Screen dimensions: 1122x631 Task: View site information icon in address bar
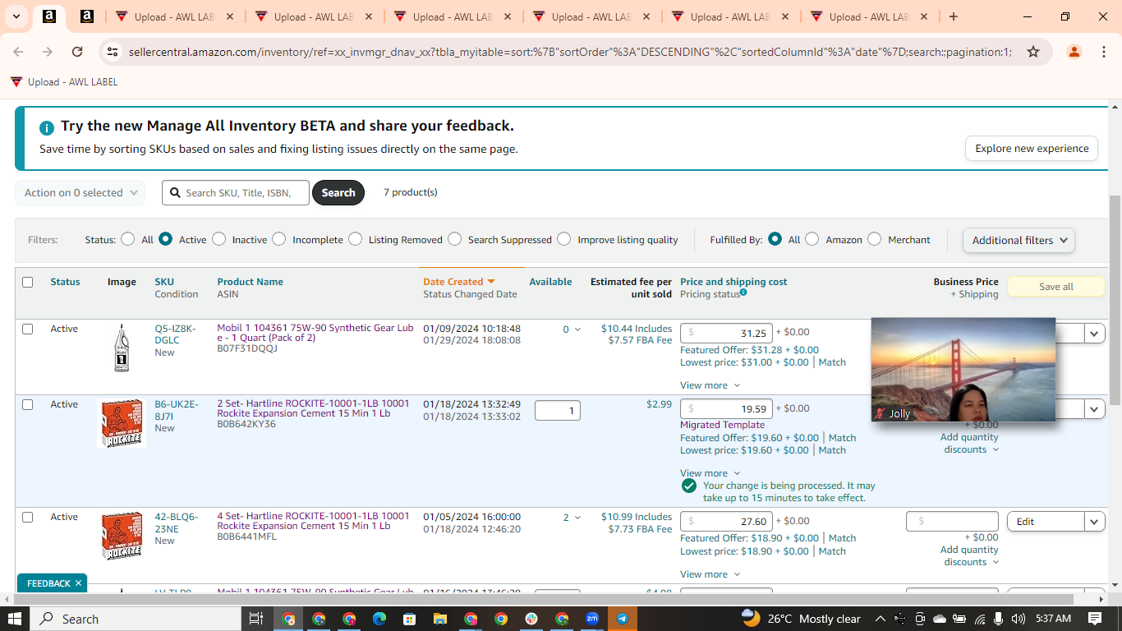click(x=113, y=52)
